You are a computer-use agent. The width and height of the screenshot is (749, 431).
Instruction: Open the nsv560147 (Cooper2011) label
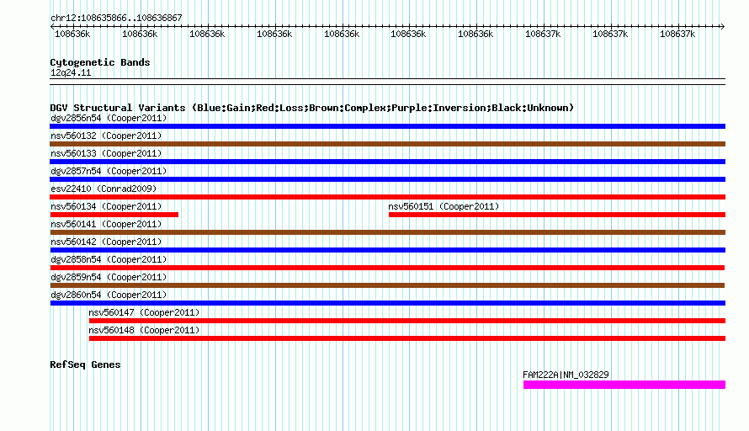(x=144, y=312)
